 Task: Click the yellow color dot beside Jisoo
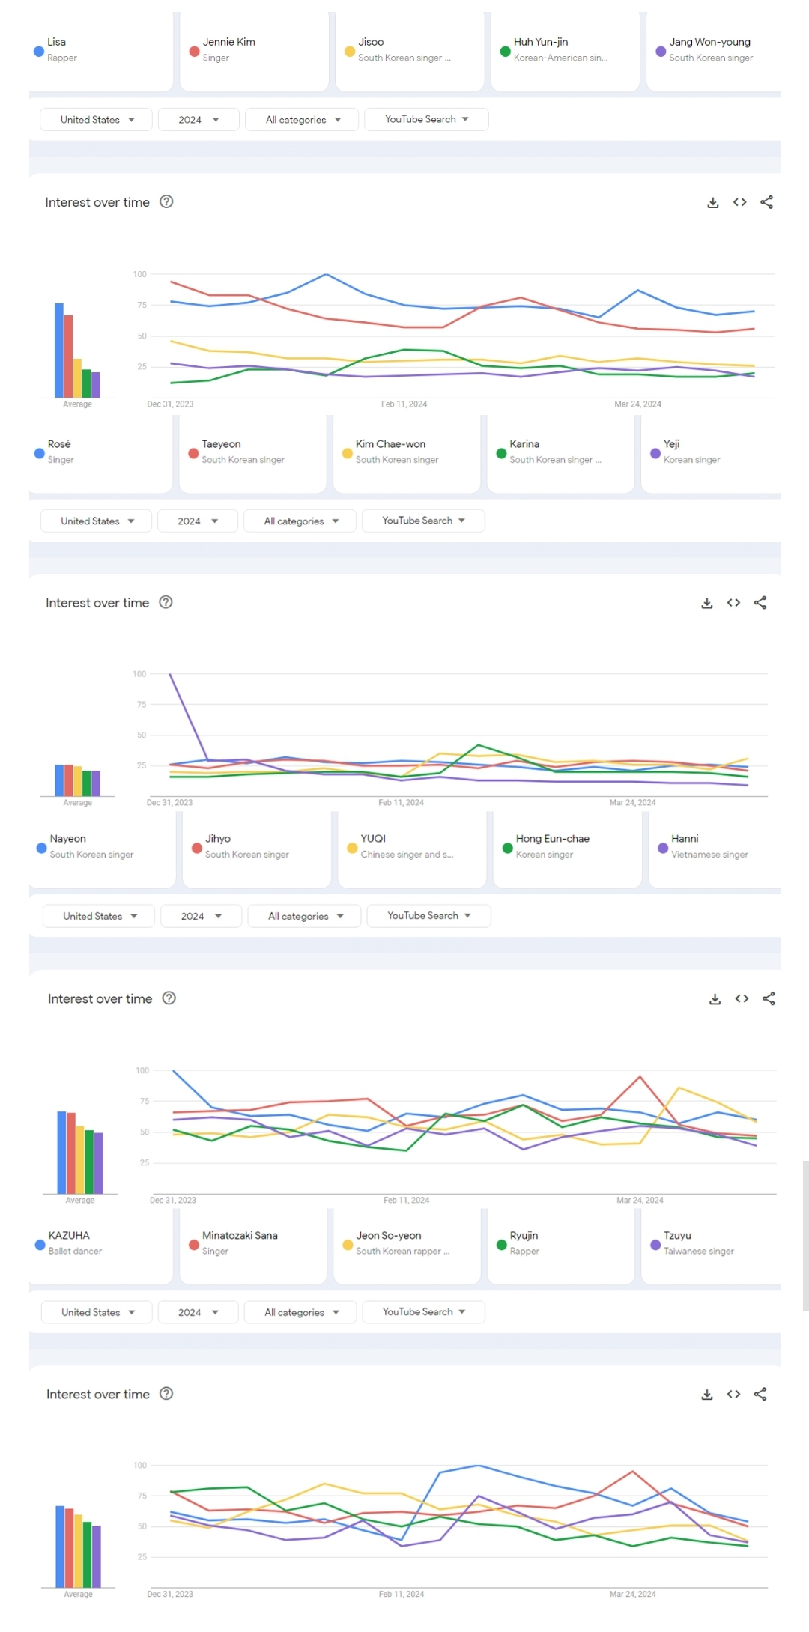[350, 52]
